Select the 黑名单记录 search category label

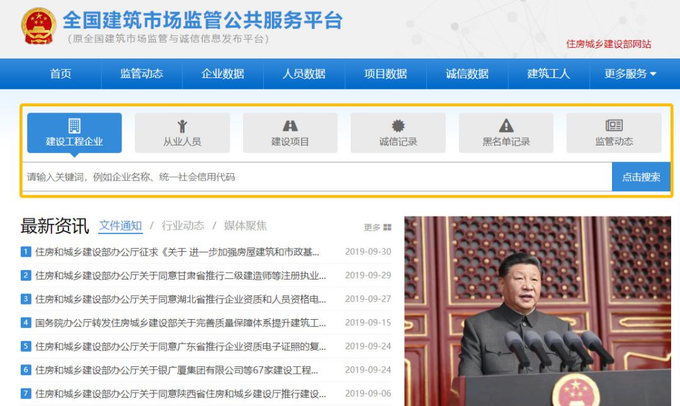coord(506,142)
